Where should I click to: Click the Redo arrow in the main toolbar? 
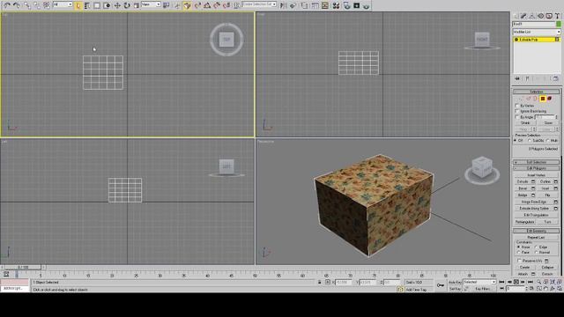(x=16, y=5)
